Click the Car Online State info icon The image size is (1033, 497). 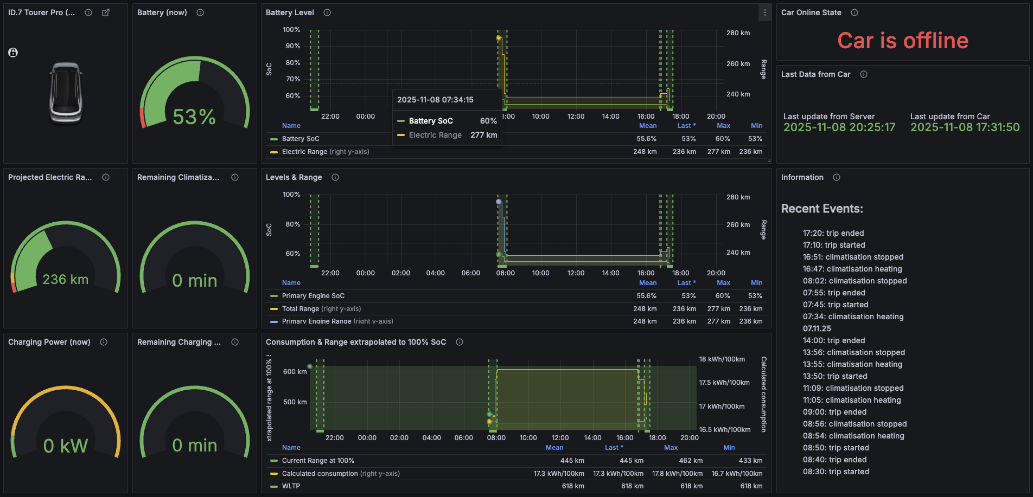click(x=855, y=12)
